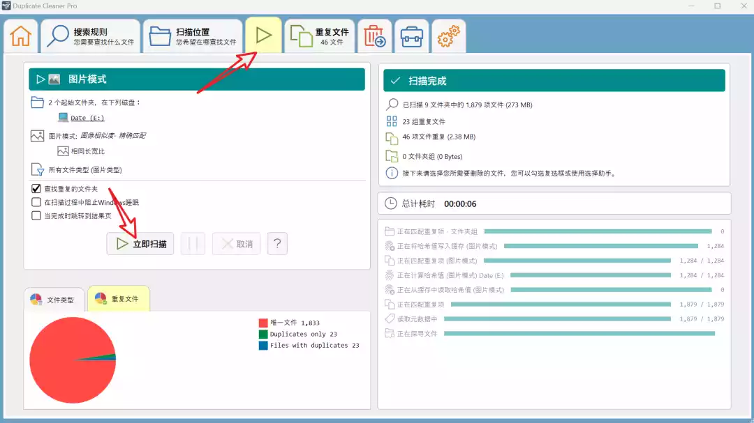This screenshot has height=423, width=754.
Task: Select the 文件类型 chart tab
Action: tap(54, 300)
